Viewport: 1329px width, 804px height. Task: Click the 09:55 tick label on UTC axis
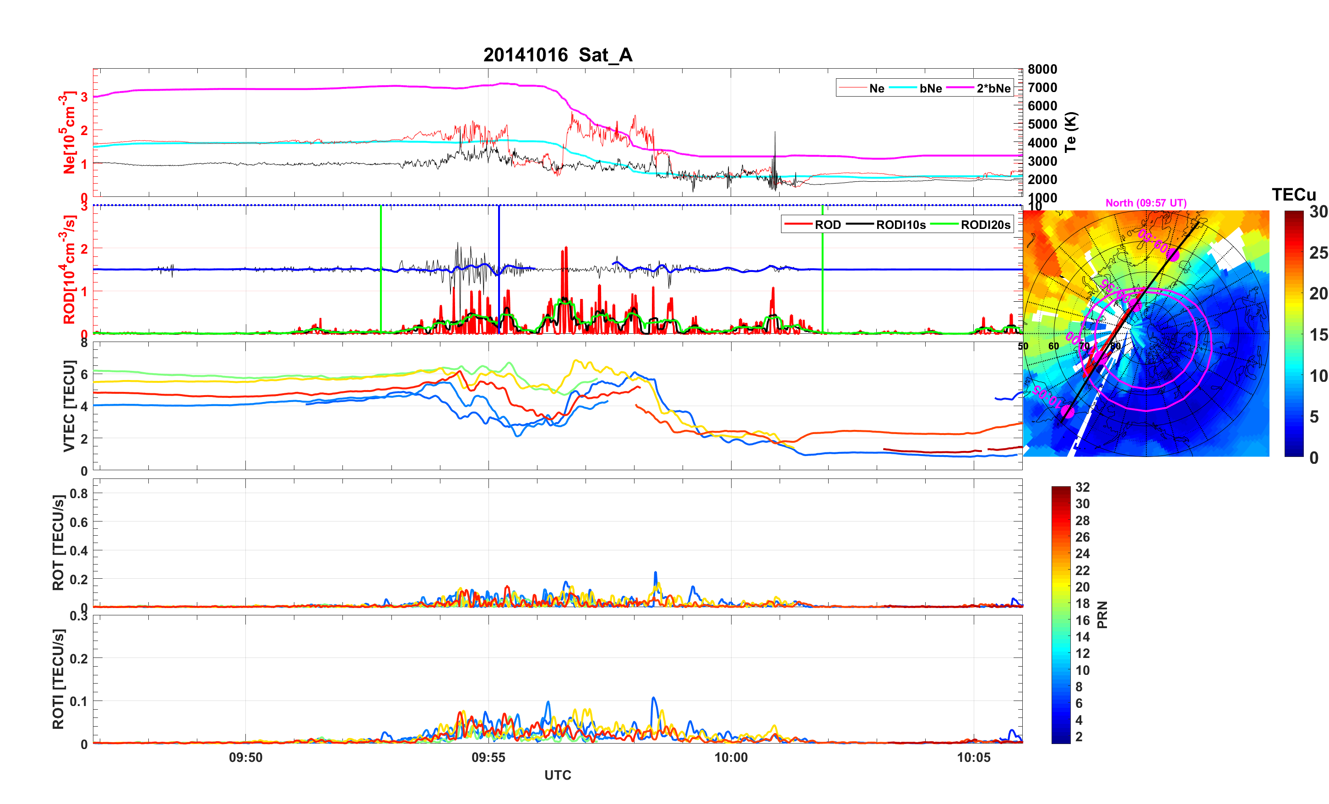pos(488,758)
